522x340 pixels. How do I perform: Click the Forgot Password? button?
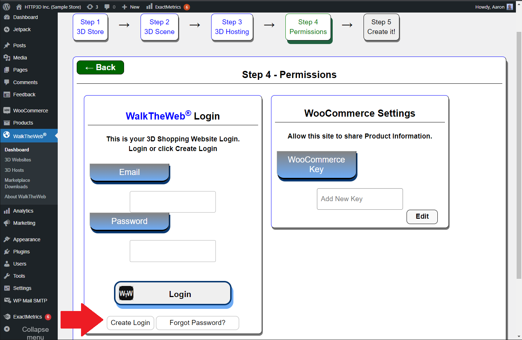[x=198, y=323]
